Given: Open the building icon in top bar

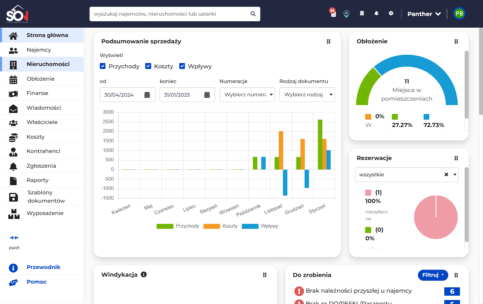Looking at the screenshot, I should 362,13.
